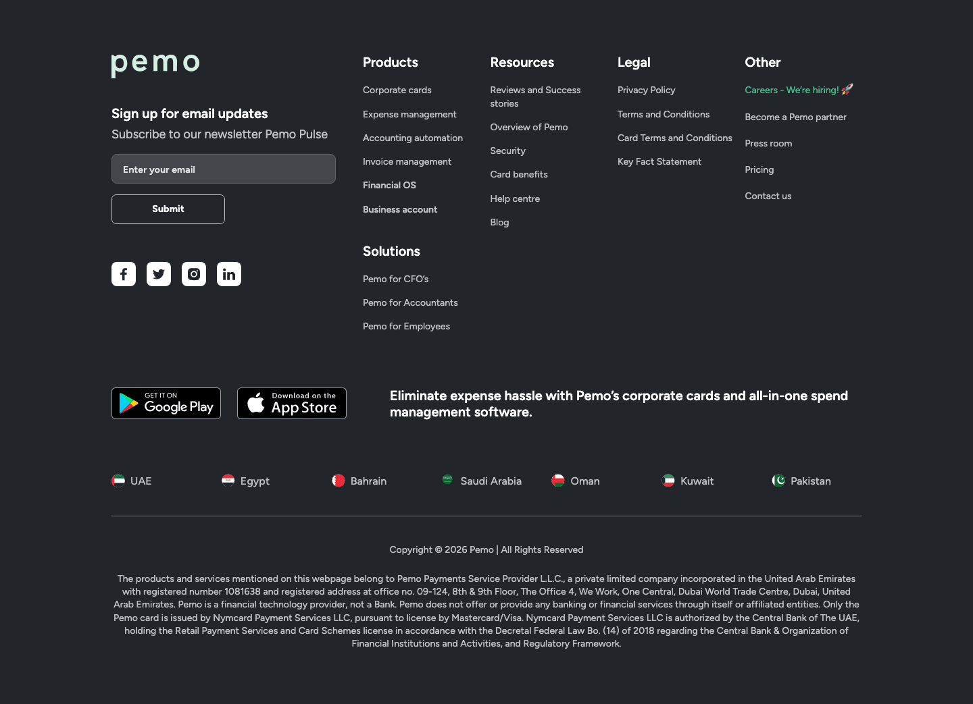Open Reviews and Success stories link

535,97
